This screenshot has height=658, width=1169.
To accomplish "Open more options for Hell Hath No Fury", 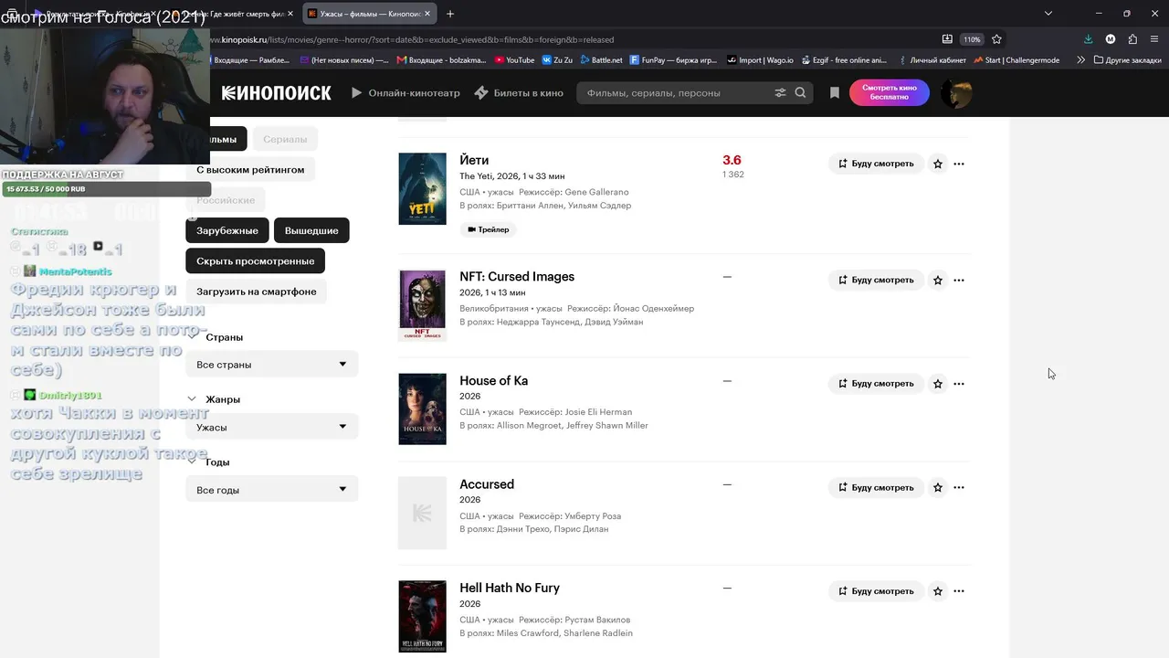I will pos(959,591).
